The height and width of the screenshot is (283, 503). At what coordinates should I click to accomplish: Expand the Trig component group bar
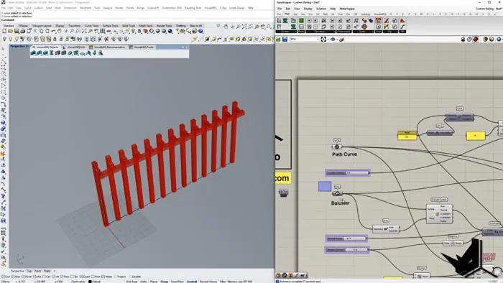tap(390, 32)
